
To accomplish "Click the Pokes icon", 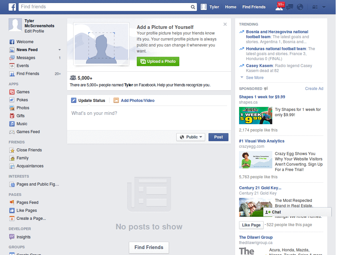I will point(12,100).
